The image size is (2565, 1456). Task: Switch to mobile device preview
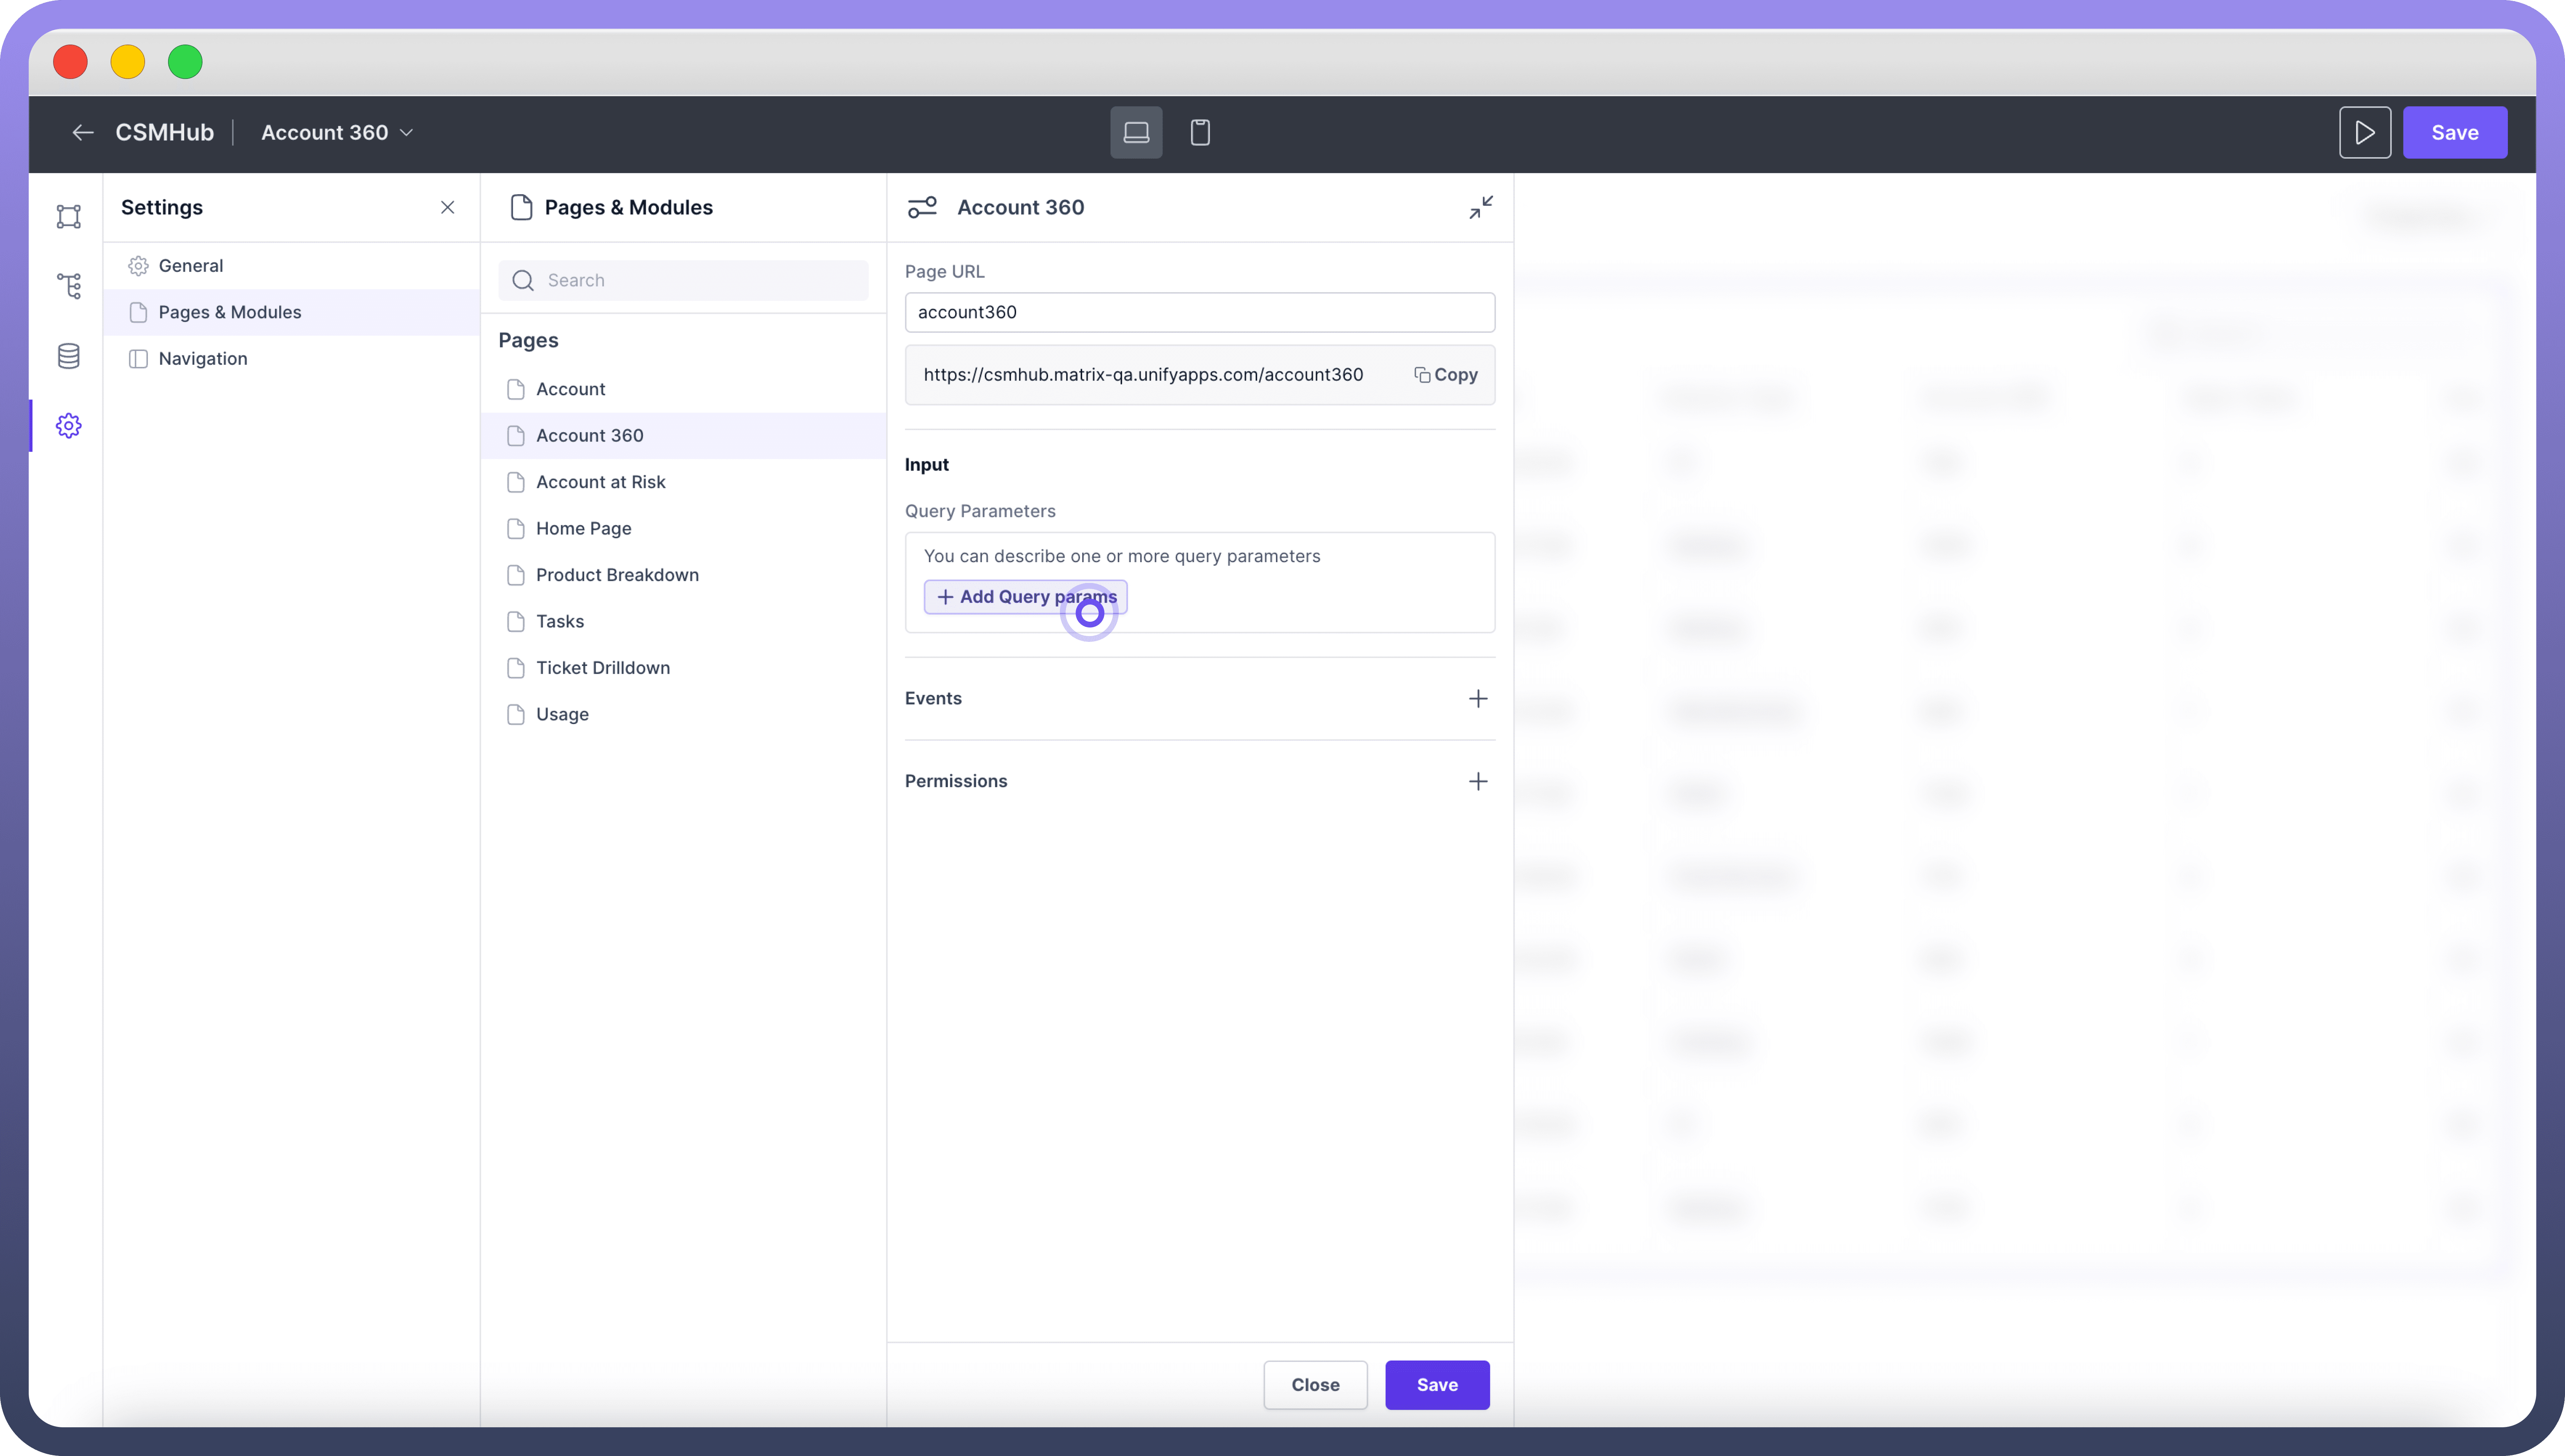tap(1200, 133)
